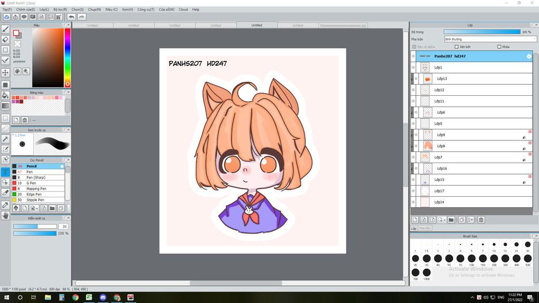
Task: Select the Edge Pen brush
Action: click(38, 195)
